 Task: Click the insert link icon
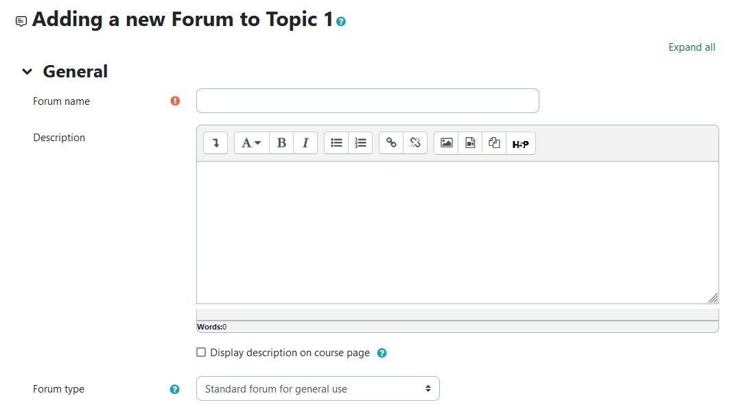[391, 143]
